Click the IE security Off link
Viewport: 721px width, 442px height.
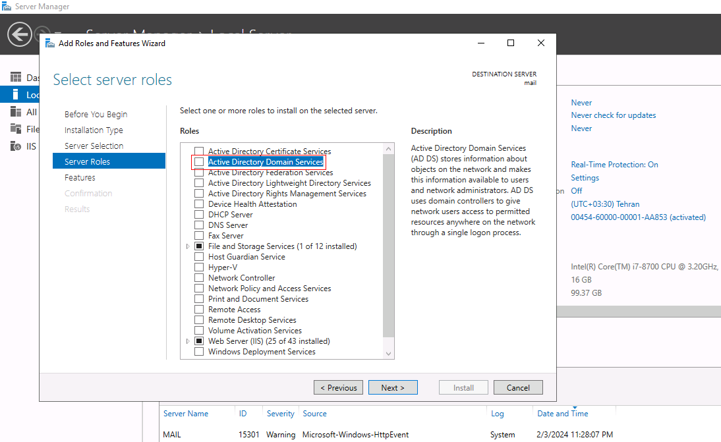pyautogui.click(x=577, y=190)
